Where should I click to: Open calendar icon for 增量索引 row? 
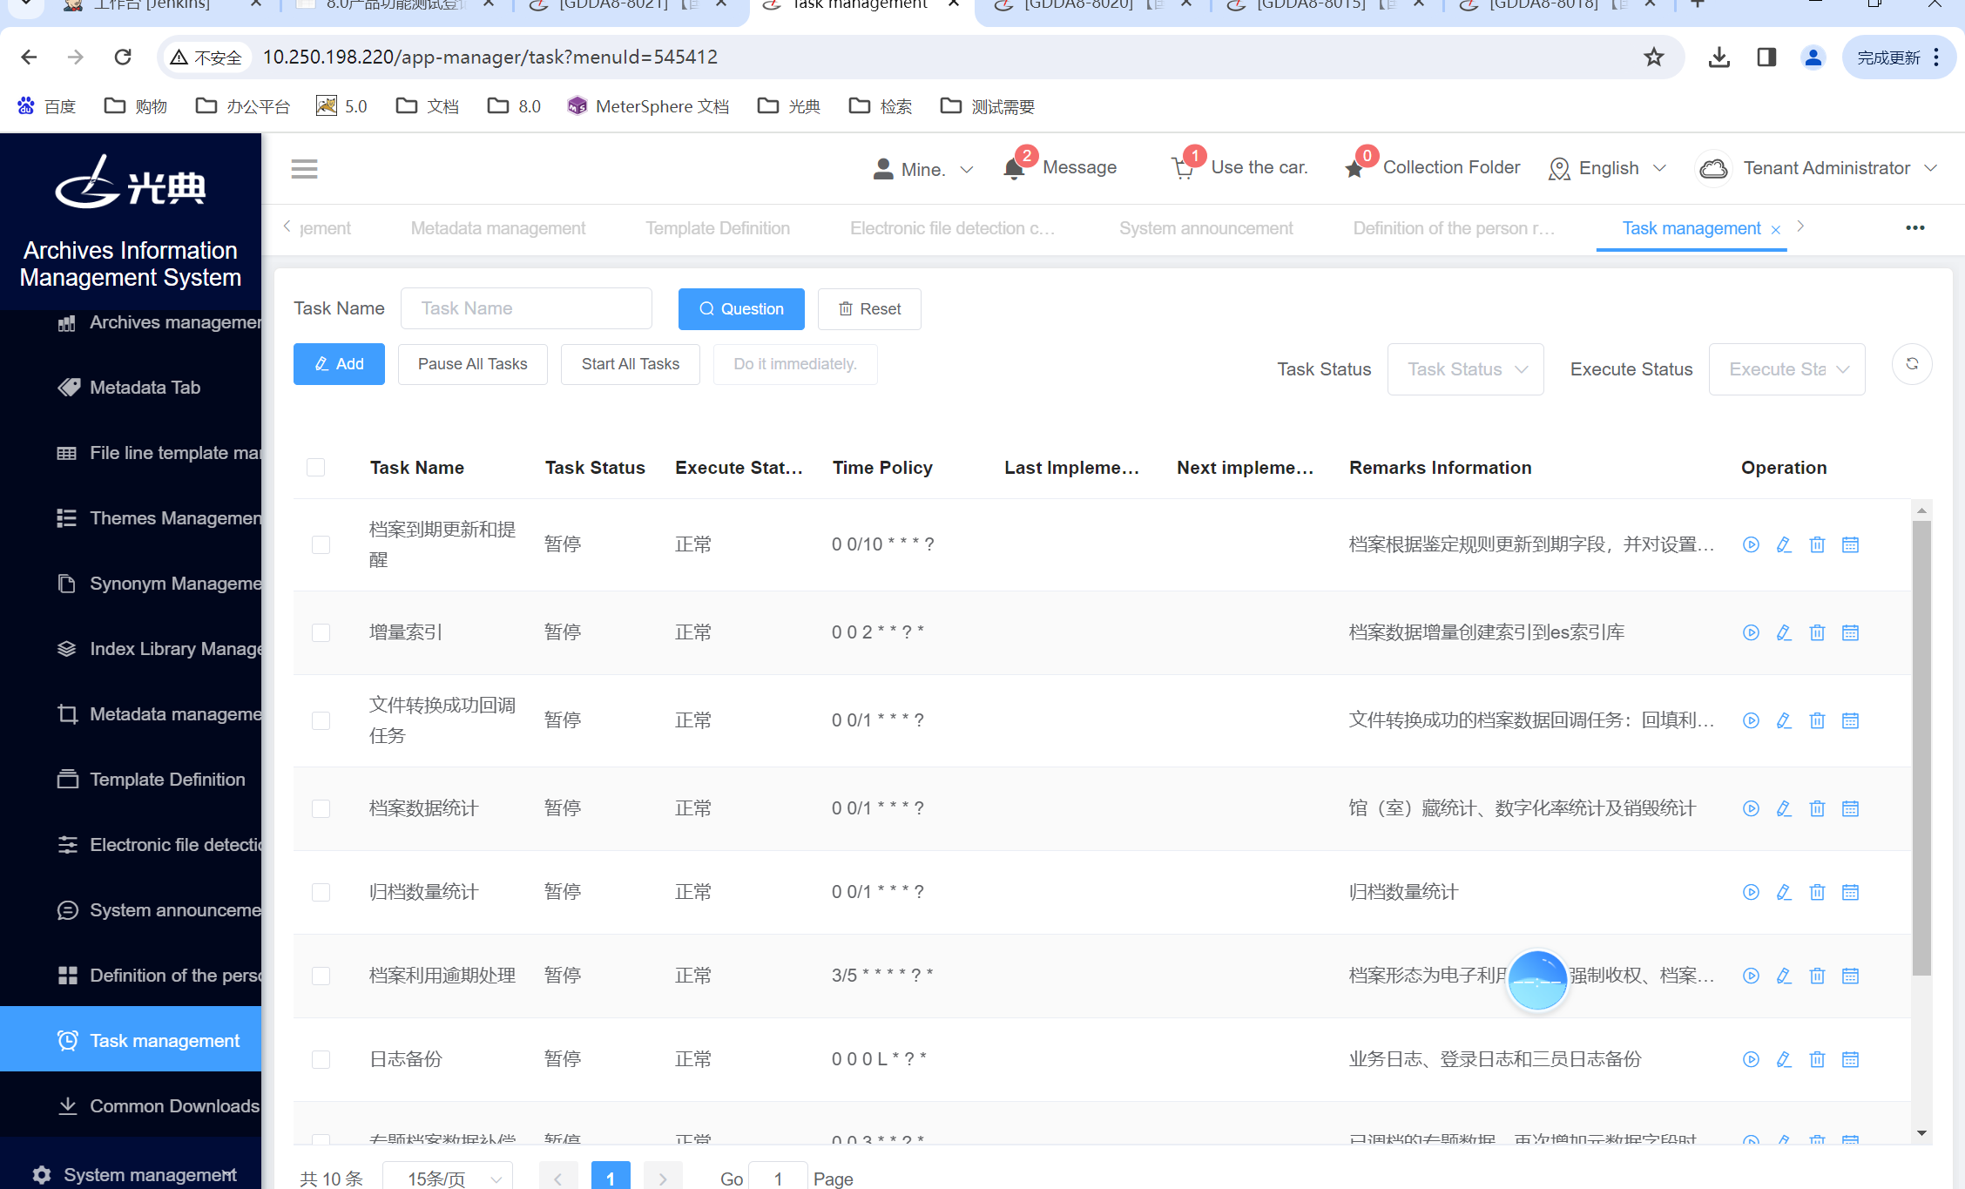coord(1850,632)
